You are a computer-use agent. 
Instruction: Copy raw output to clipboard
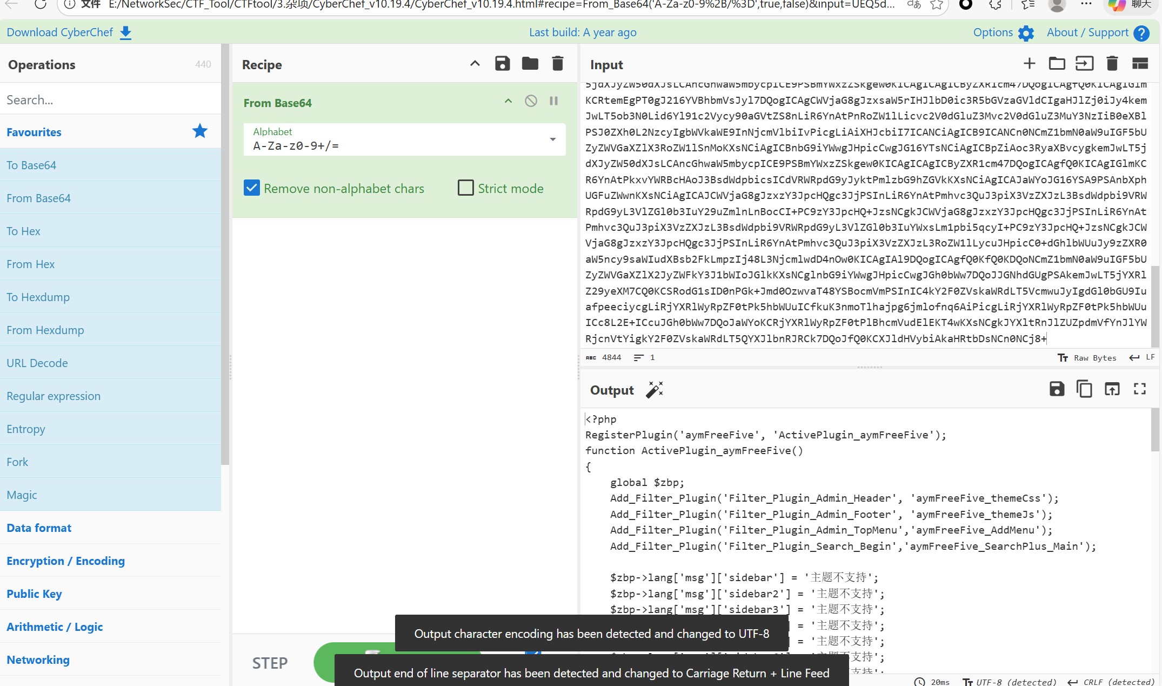pyautogui.click(x=1084, y=389)
